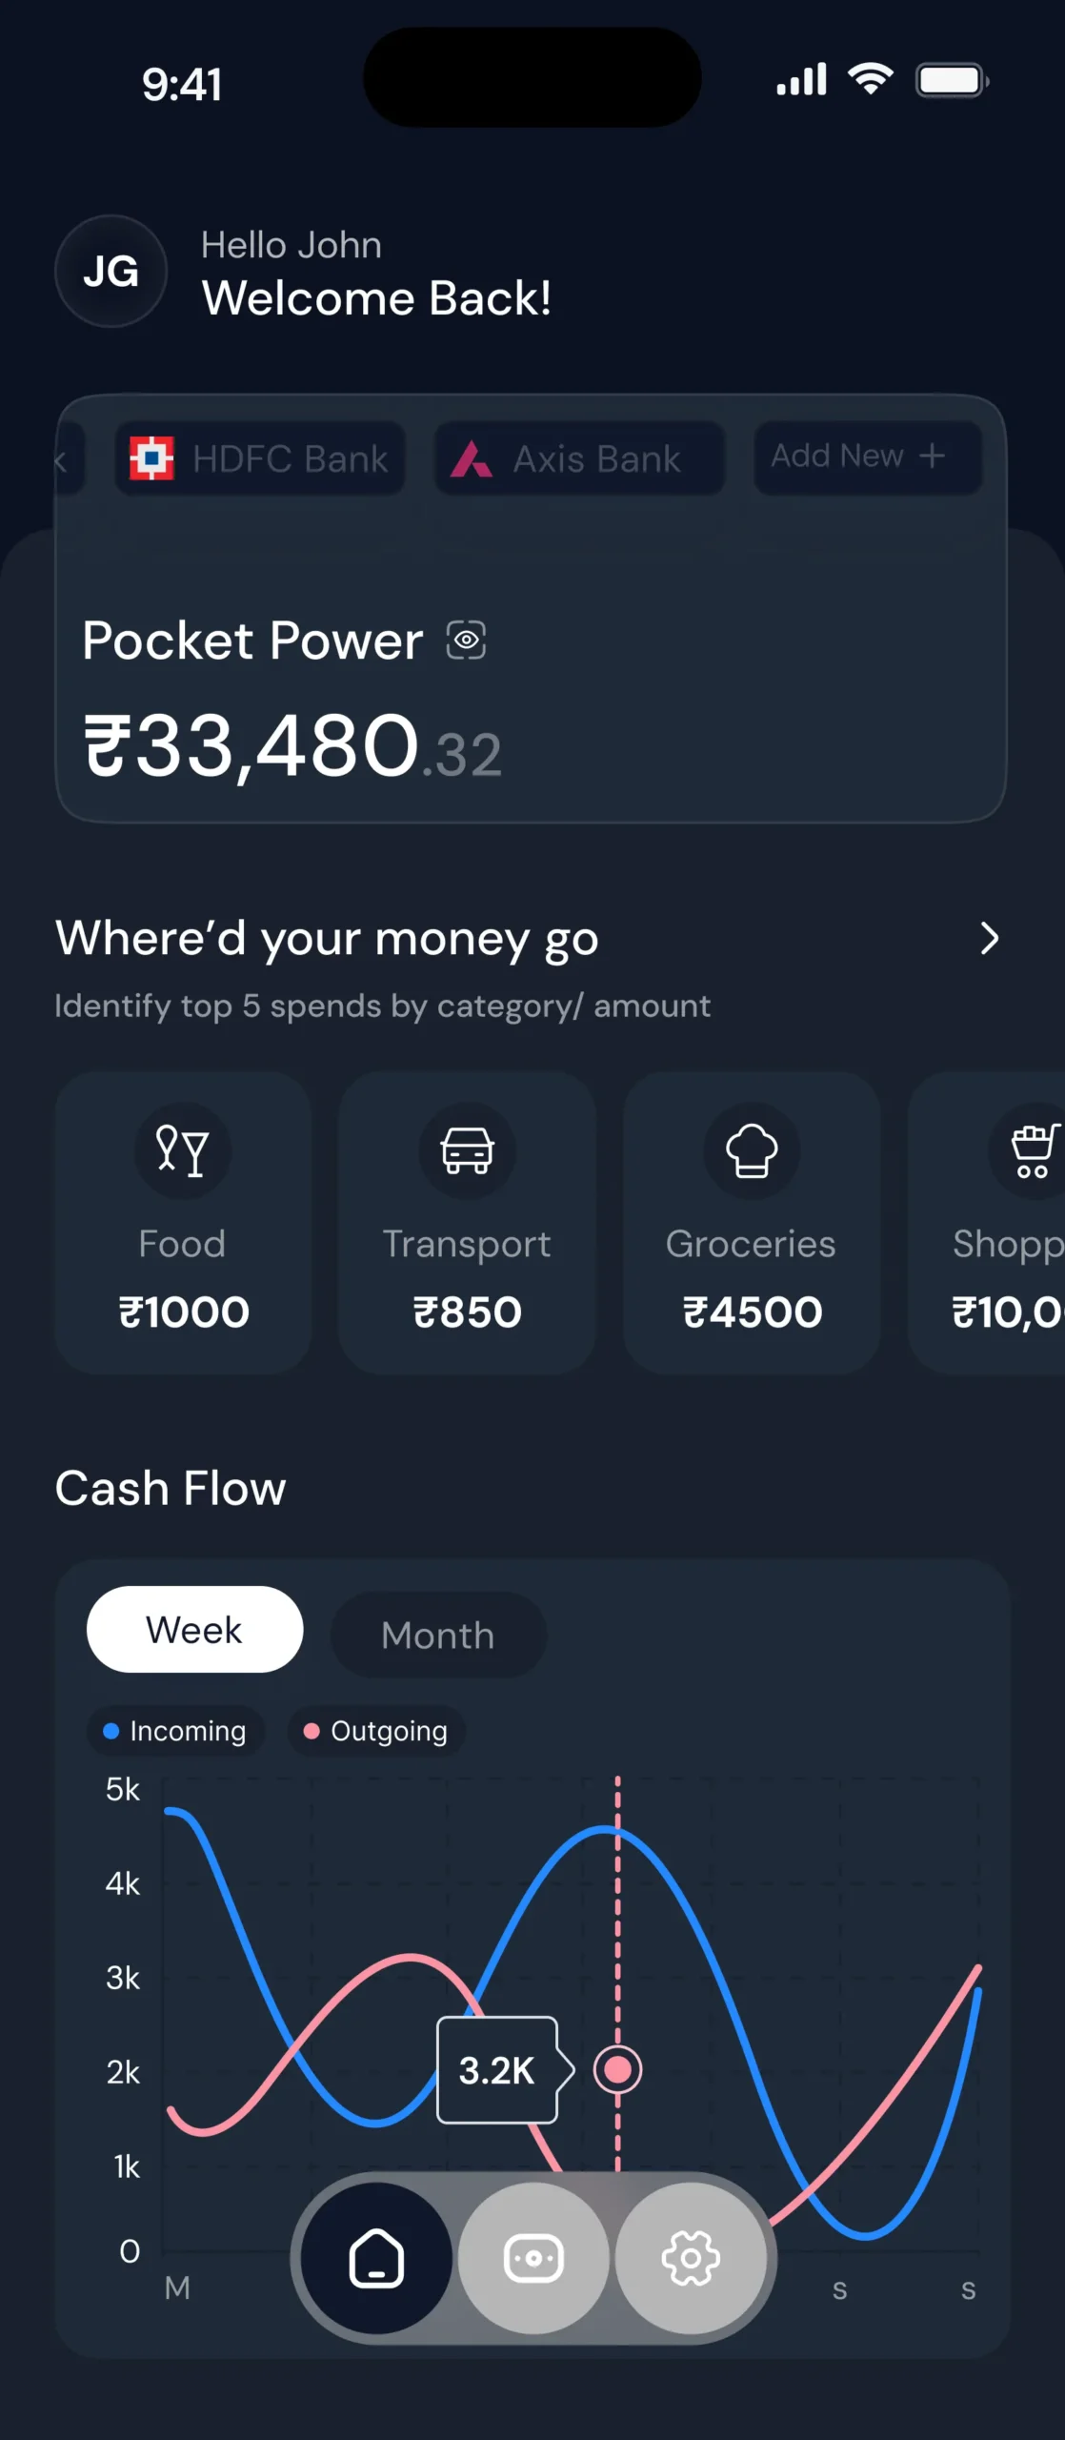Switch to the Axis Bank account tab
Screen dimensions: 1065x2440
coord(579,458)
